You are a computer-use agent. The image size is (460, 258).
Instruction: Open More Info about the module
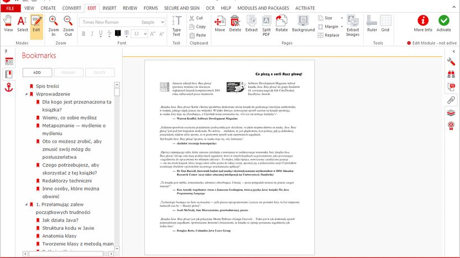coord(423,23)
